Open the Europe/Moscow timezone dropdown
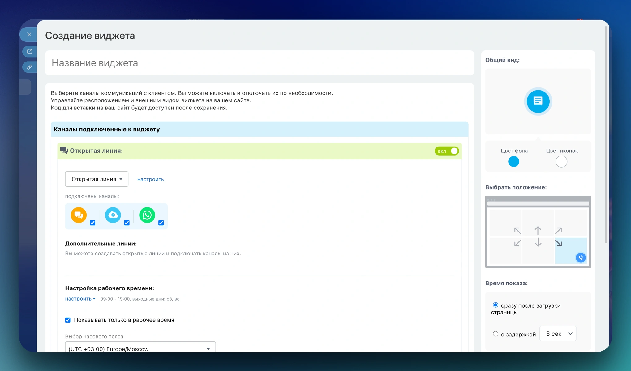Screen dimensions: 631x371 tap(140, 349)
